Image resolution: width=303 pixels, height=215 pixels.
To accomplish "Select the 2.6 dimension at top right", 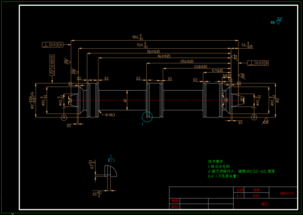I will tap(247, 45).
